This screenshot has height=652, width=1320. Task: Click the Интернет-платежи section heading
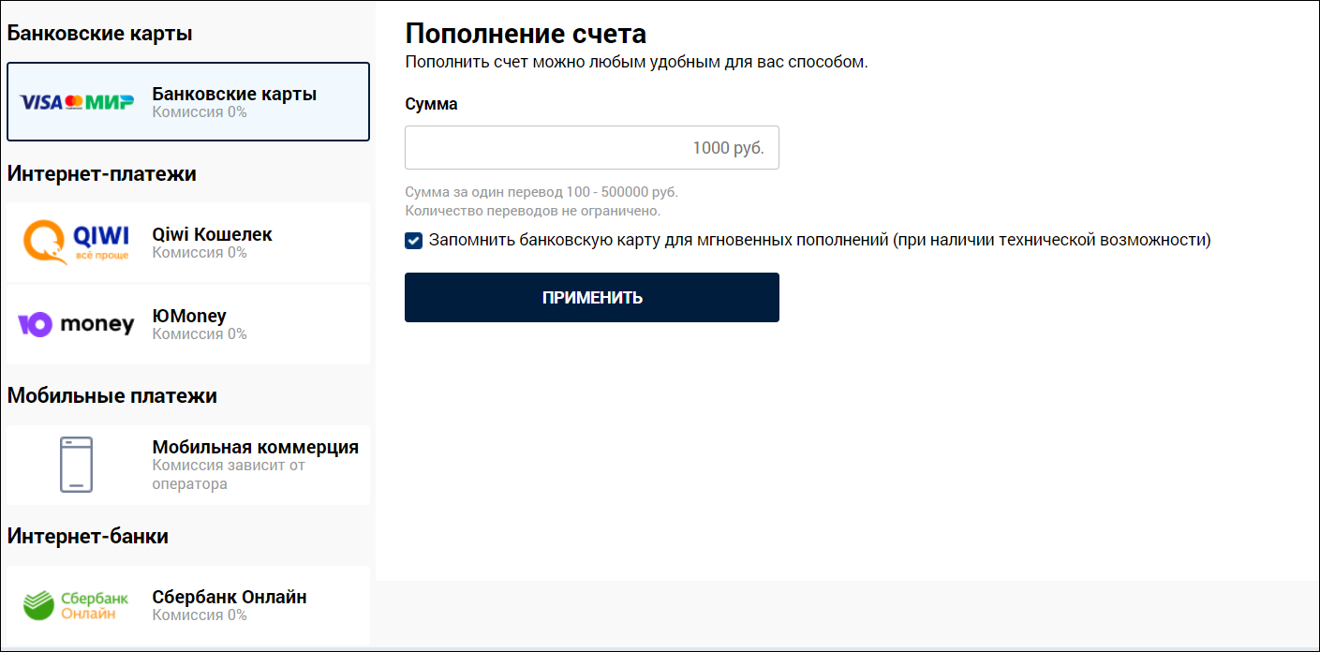(x=102, y=173)
